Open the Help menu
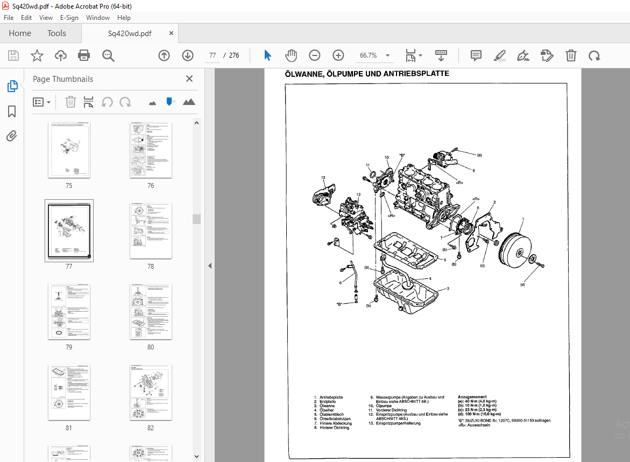This screenshot has width=630, height=462. (124, 18)
